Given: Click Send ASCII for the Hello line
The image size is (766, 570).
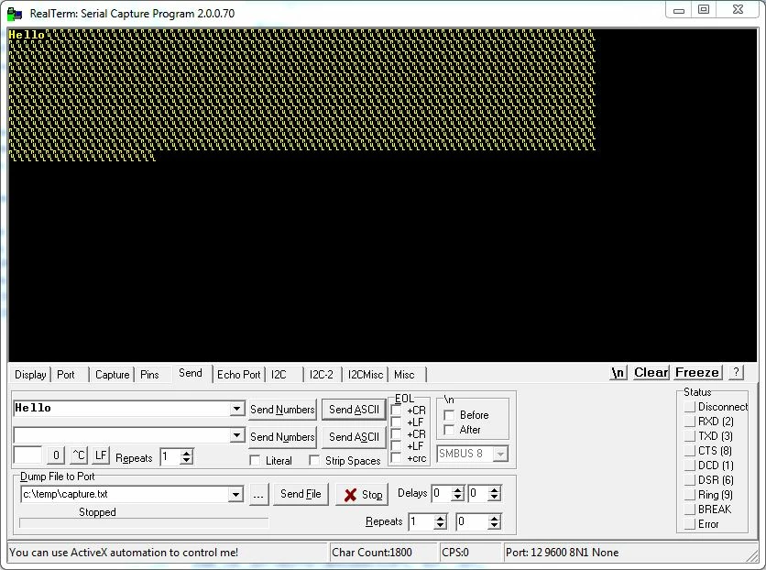Looking at the screenshot, I should click(x=354, y=410).
